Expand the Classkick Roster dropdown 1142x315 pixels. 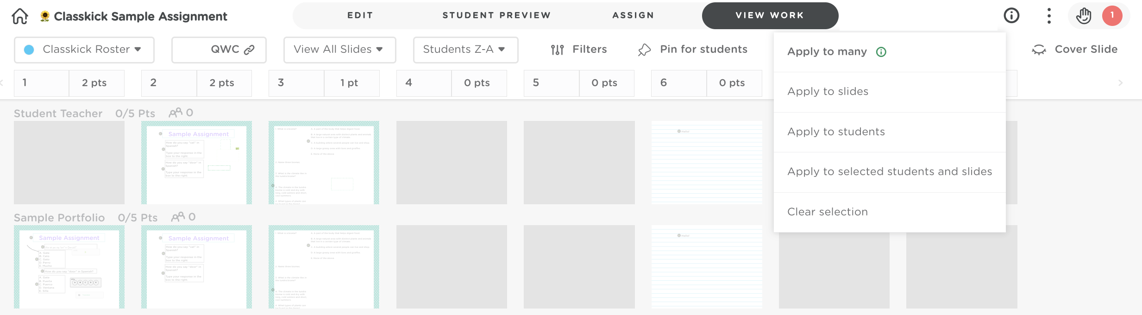point(84,50)
